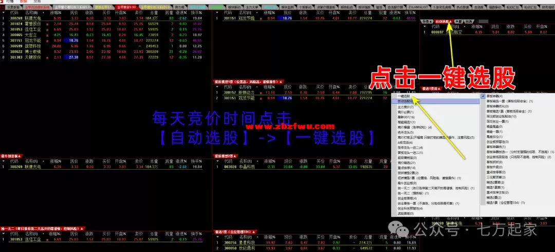The image size is (555, 252).
Task: Select 竞价精选(21) menu entry
Action: 406,163
